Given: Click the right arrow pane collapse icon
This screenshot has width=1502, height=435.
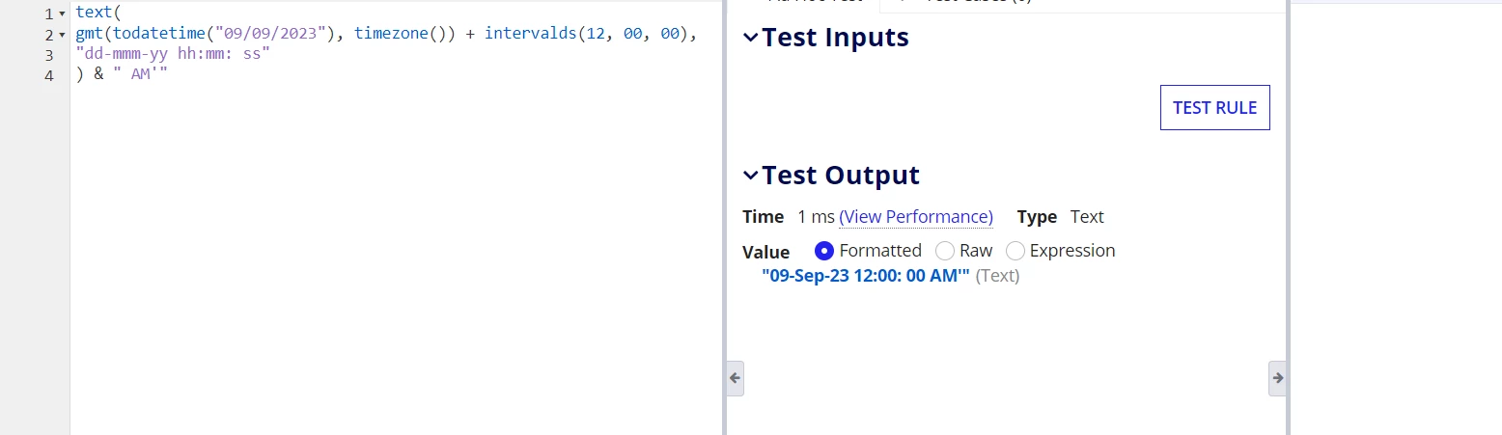Looking at the screenshot, I should point(1277,378).
